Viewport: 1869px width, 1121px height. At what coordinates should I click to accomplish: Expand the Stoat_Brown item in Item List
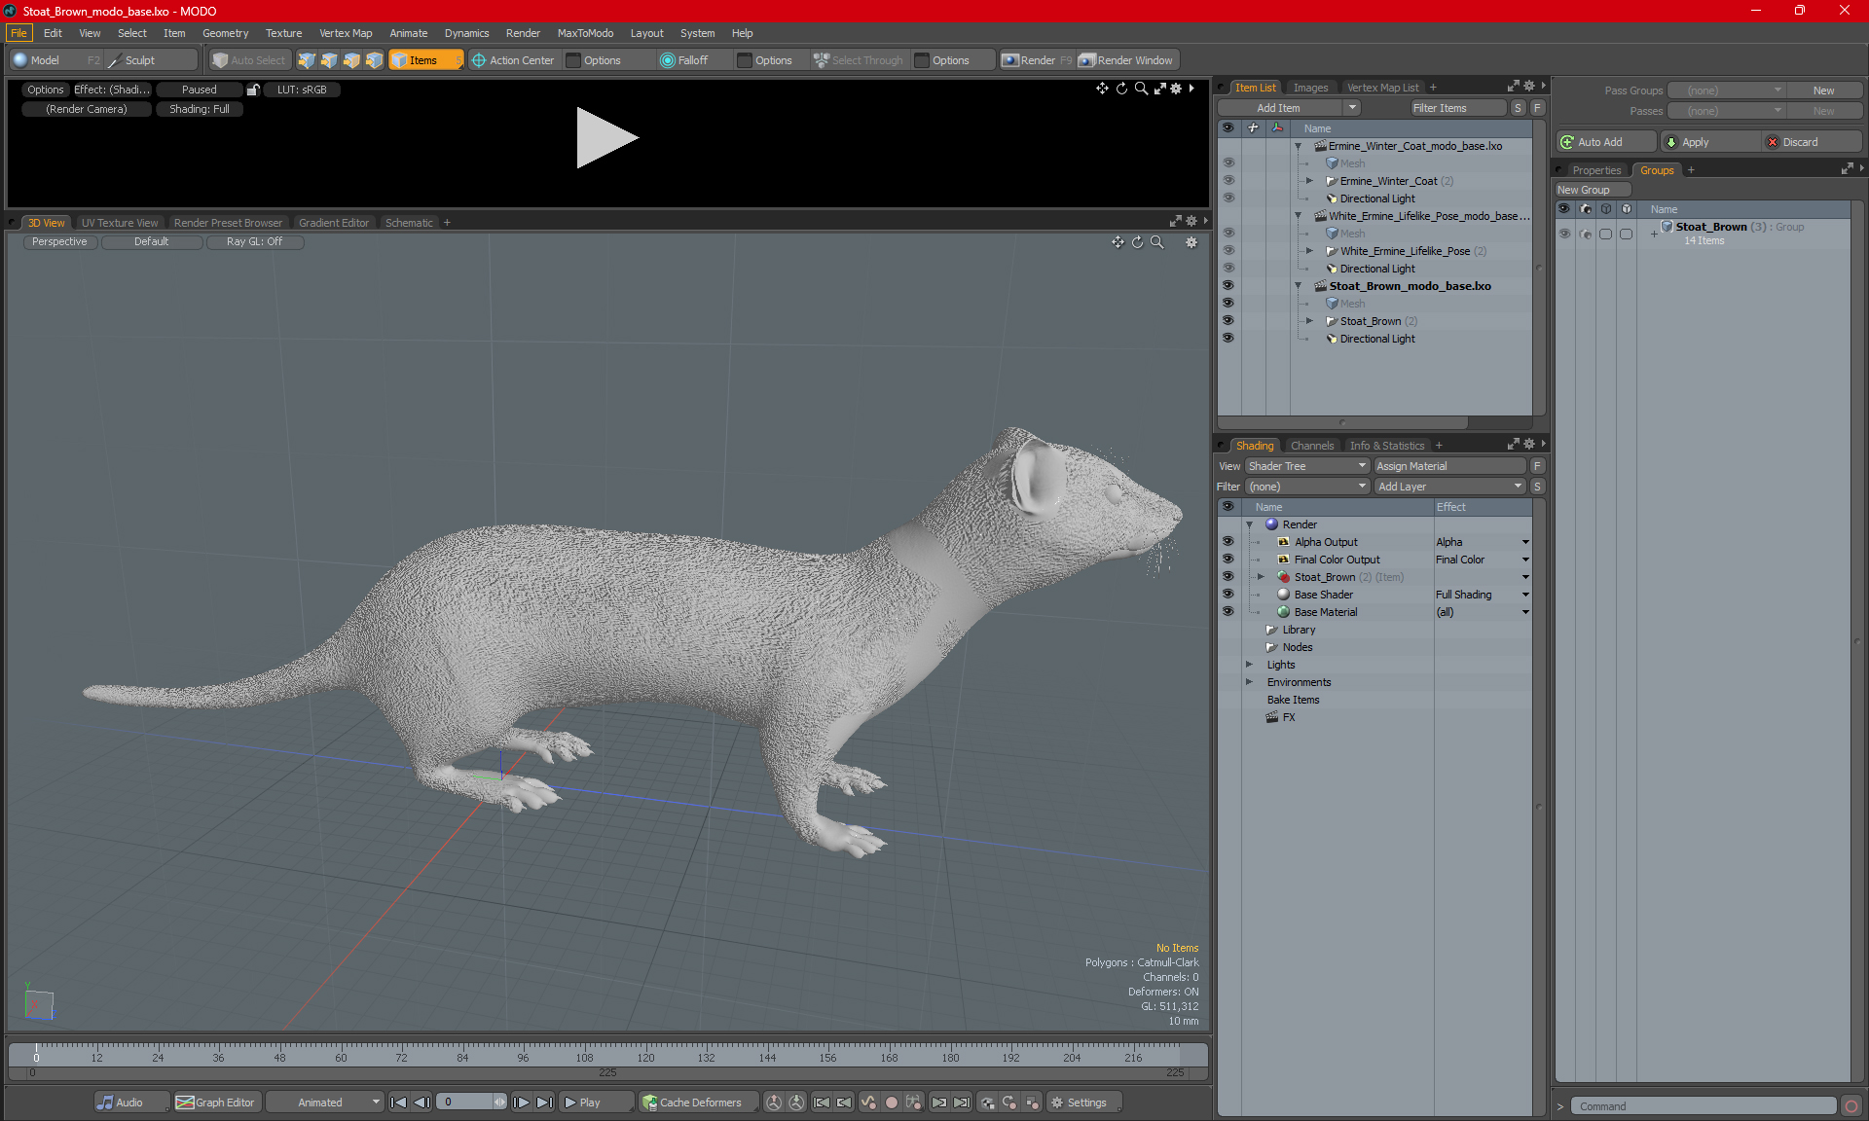(1309, 321)
